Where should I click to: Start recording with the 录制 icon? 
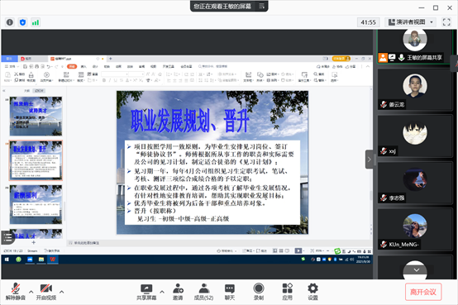[259, 292]
